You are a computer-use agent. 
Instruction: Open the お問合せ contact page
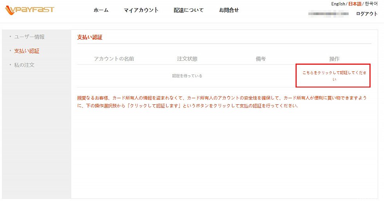pos(229,10)
